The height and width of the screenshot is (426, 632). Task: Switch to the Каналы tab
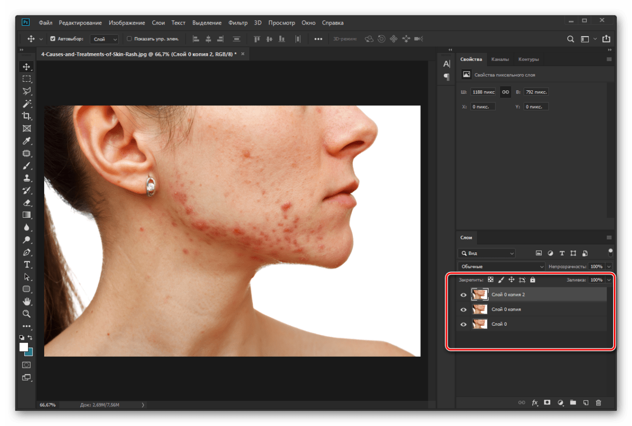click(x=500, y=59)
